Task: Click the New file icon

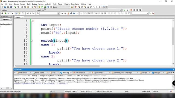Action: point(2,7)
